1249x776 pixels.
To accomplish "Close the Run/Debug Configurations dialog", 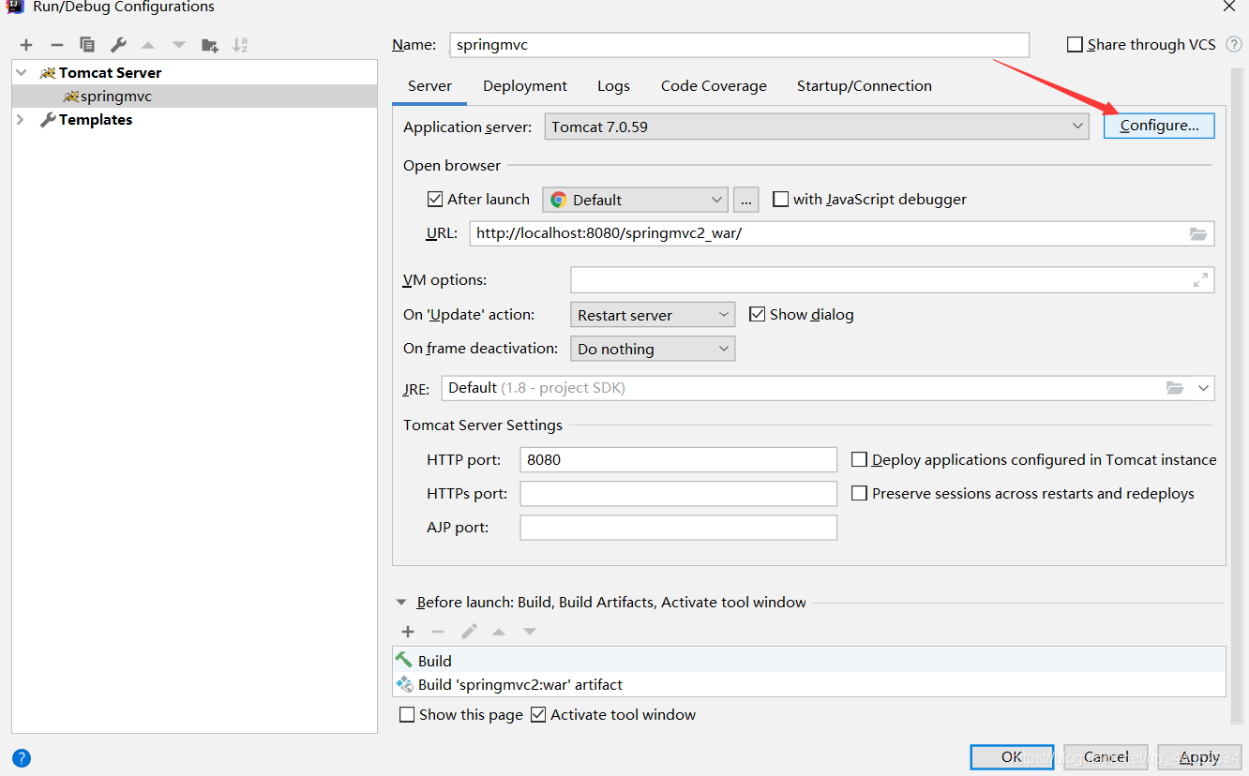I will [1228, 6].
